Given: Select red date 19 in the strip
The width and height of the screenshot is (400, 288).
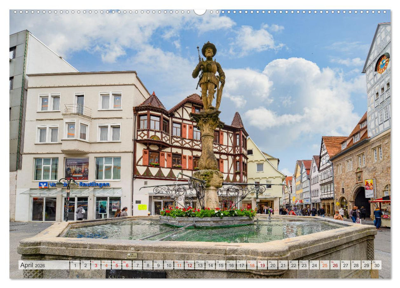Looking at the screenshot, I should click(262, 266).
